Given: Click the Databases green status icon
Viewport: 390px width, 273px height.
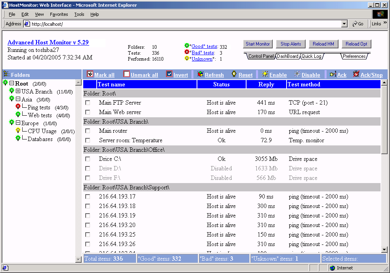Looking at the screenshot, I should pos(18,138).
